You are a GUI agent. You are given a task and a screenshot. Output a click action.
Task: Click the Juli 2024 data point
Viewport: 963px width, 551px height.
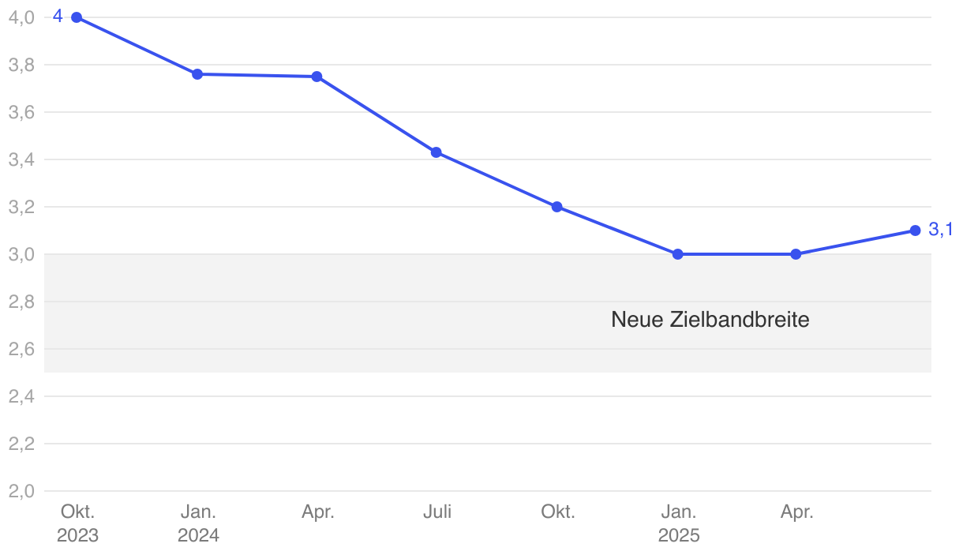pyautogui.click(x=436, y=152)
